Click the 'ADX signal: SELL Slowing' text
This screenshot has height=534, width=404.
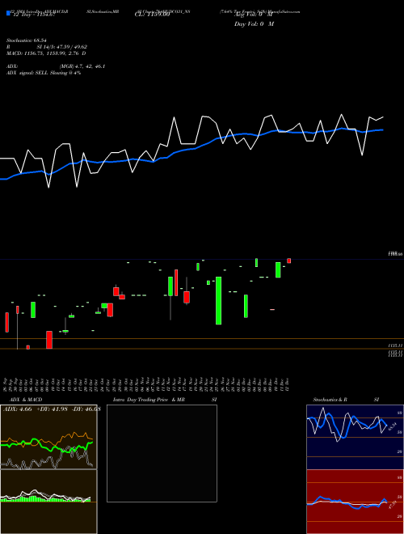pos(36,73)
